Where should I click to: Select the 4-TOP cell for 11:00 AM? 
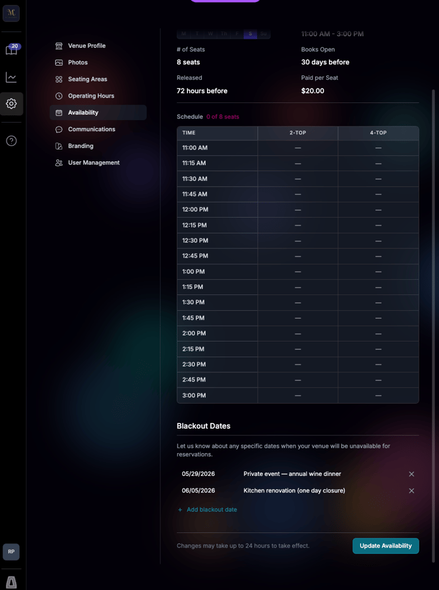pyautogui.click(x=379, y=148)
